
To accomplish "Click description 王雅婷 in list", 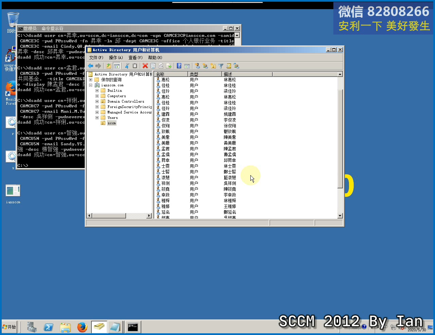I will coord(230,206).
